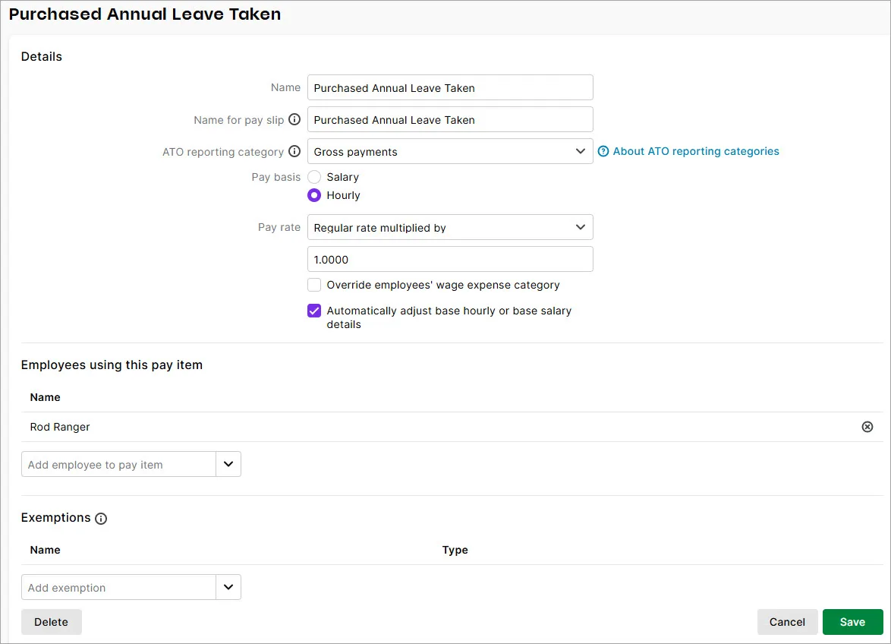The image size is (891, 644).
Task: Click help icon for ATO reporting categories
Action: tap(603, 152)
